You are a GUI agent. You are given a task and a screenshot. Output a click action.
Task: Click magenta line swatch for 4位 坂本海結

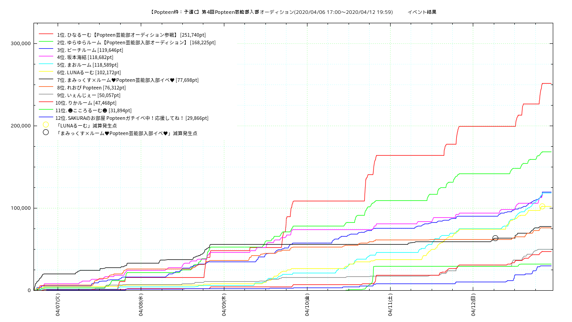tap(46, 57)
